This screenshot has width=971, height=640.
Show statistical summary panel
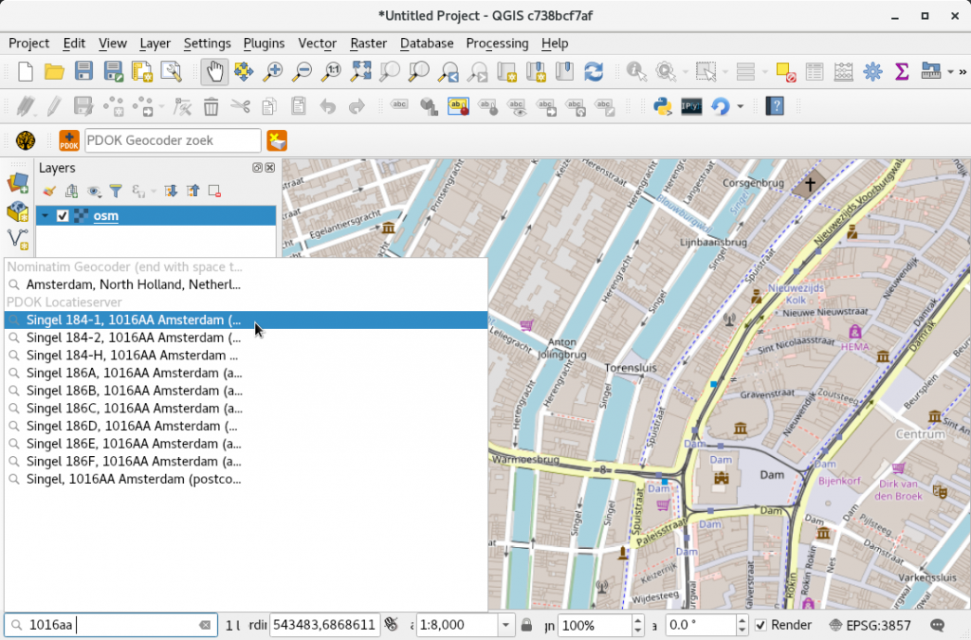tap(900, 71)
